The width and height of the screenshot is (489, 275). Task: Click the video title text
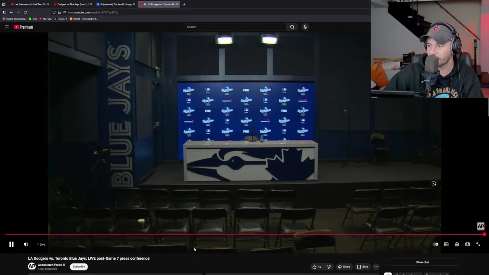89,259
